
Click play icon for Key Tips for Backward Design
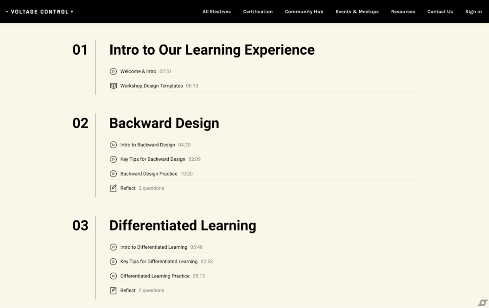(113, 159)
